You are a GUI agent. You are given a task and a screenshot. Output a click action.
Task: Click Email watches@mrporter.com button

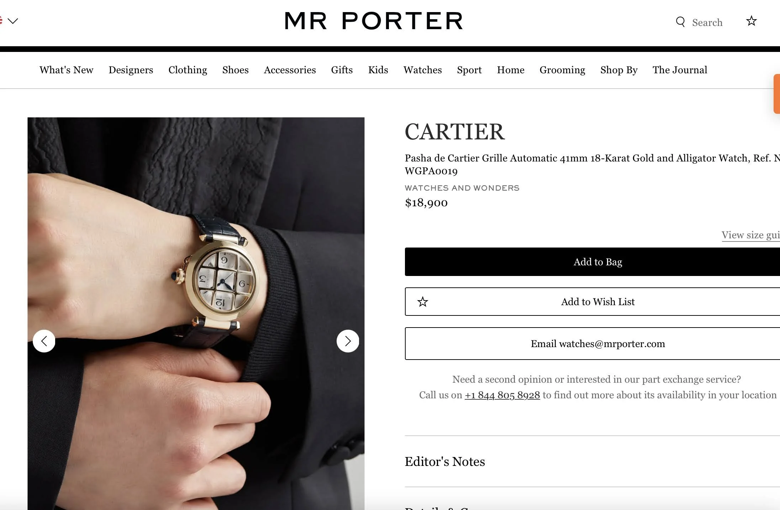pyautogui.click(x=592, y=344)
